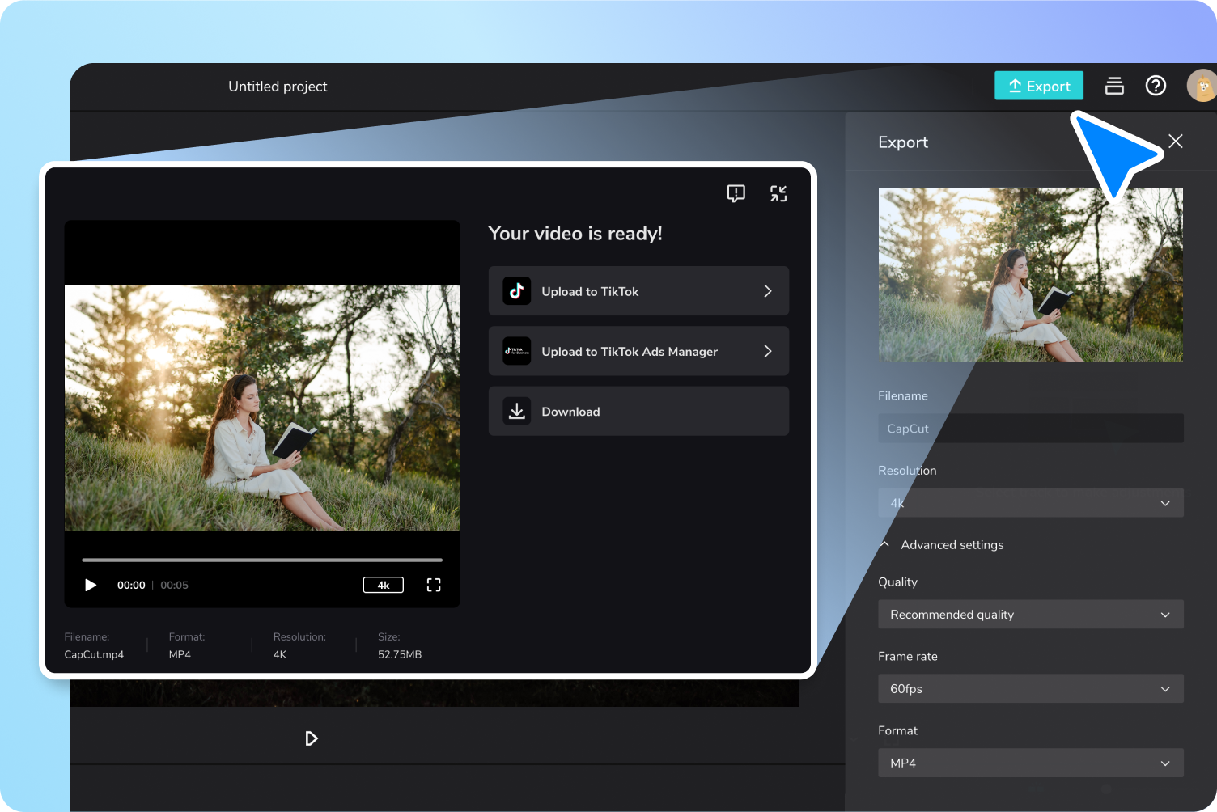
Task: Download the exported video
Action: pyautogui.click(x=638, y=411)
